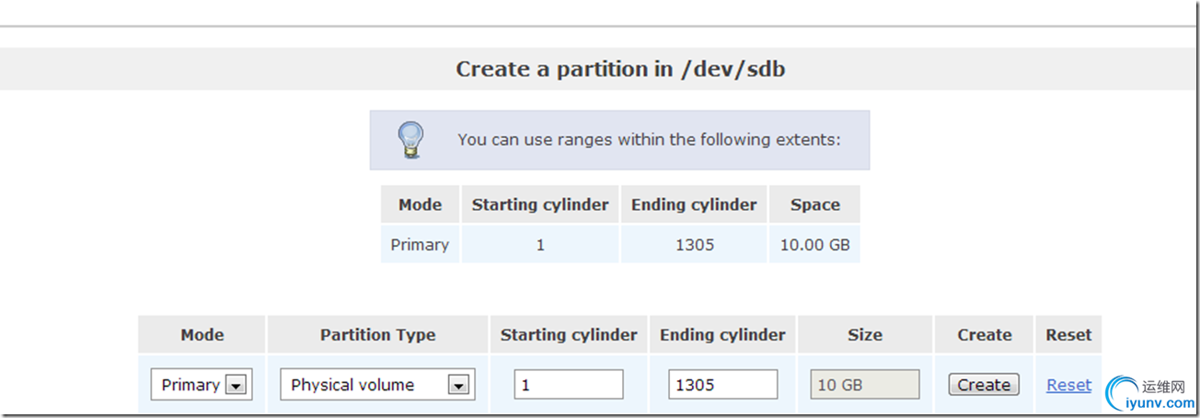Click the Mode header in the extents table

(420, 204)
